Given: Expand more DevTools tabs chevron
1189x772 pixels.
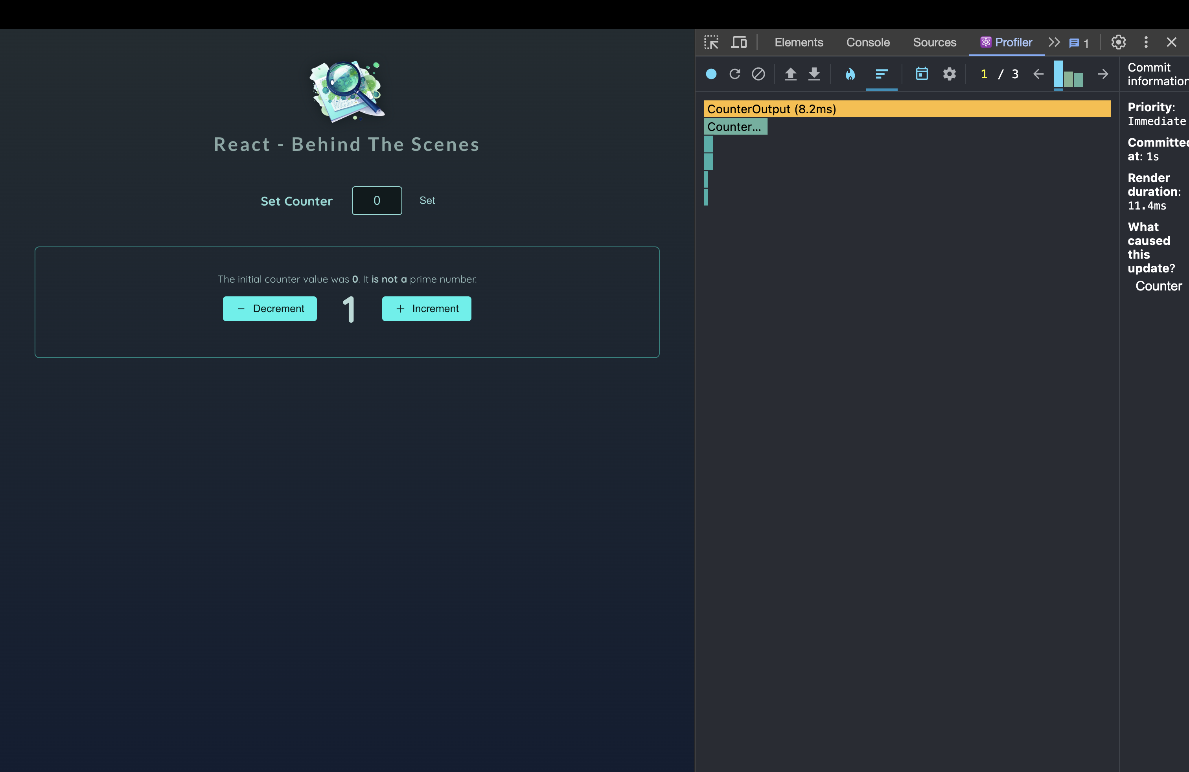Looking at the screenshot, I should point(1054,42).
